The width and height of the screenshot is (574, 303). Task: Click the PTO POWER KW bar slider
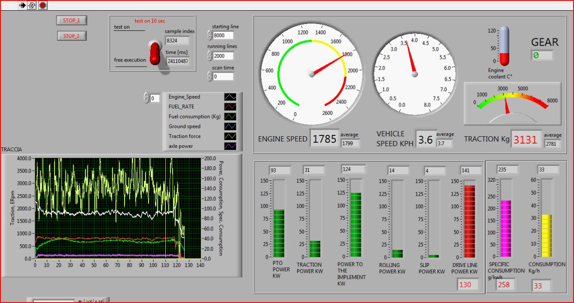tap(279, 218)
